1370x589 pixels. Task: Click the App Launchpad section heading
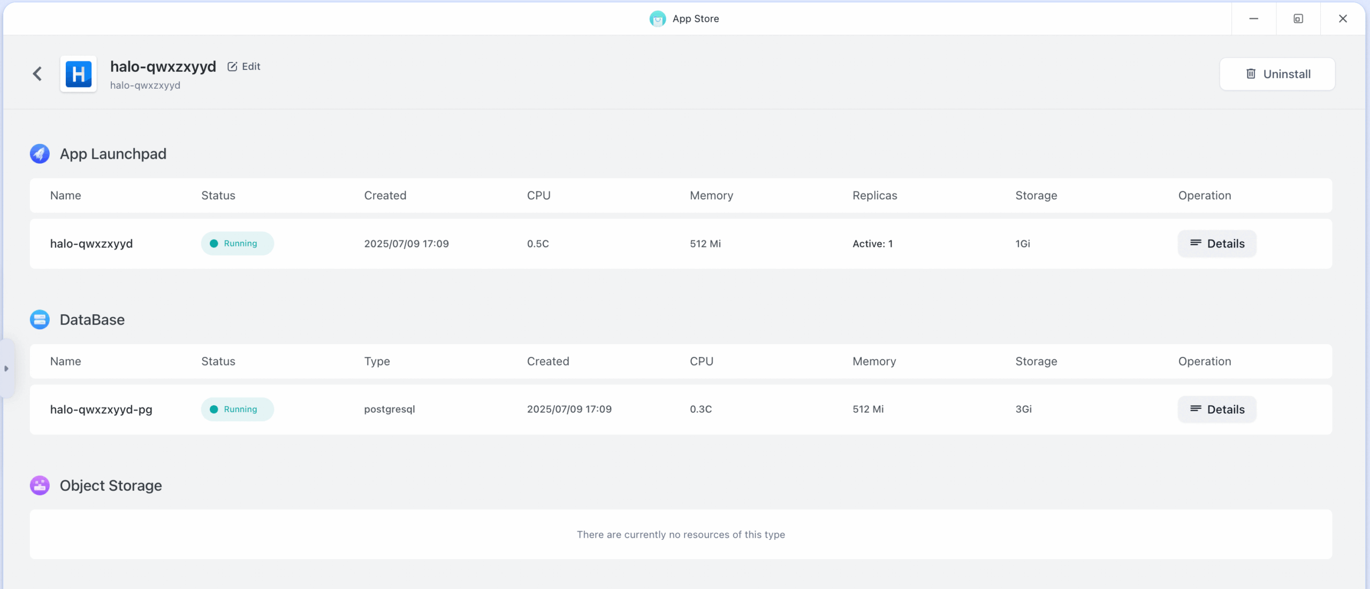coord(113,154)
